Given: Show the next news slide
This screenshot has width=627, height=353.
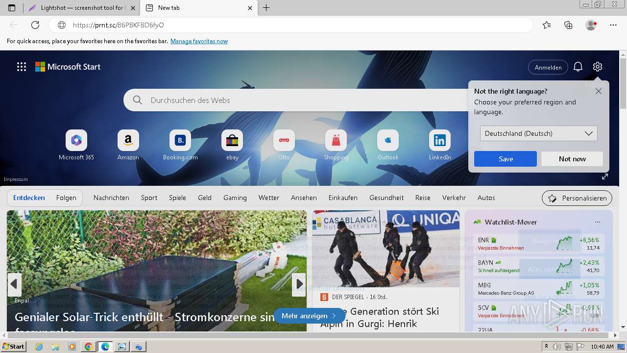Looking at the screenshot, I should point(299,284).
